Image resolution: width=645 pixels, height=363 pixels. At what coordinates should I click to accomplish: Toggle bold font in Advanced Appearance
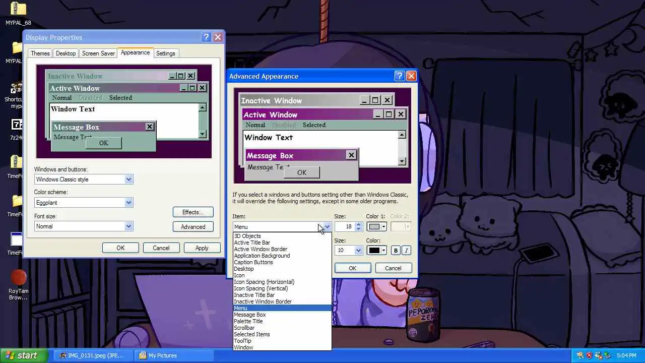(x=396, y=251)
